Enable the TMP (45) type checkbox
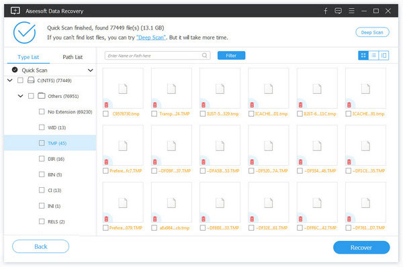Image resolution: width=403 pixels, height=267 pixels. point(42,143)
